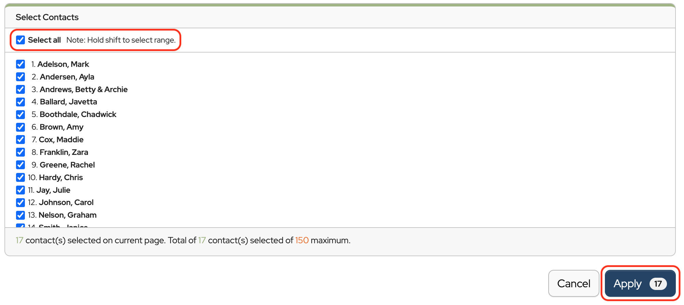Deselect Andersen, Ayla checkbox
Image resolution: width=684 pixels, height=305 pixels.
(x=20, y=77)
